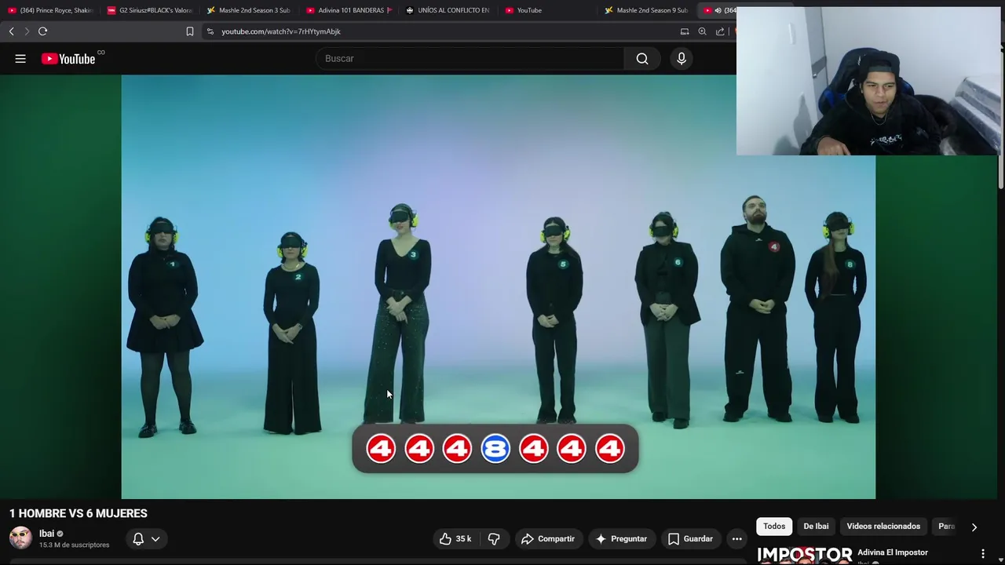Start voice search with microphone icon
Viewport: 1005px width, 565px height.
click(x=682, y=59)
